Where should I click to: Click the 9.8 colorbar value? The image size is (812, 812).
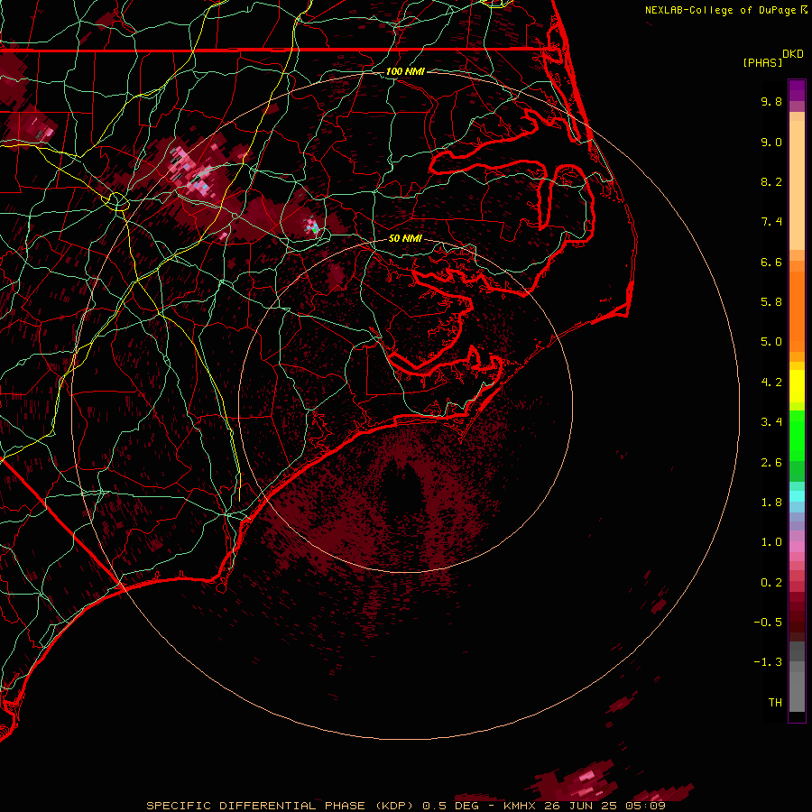point(771,101)
